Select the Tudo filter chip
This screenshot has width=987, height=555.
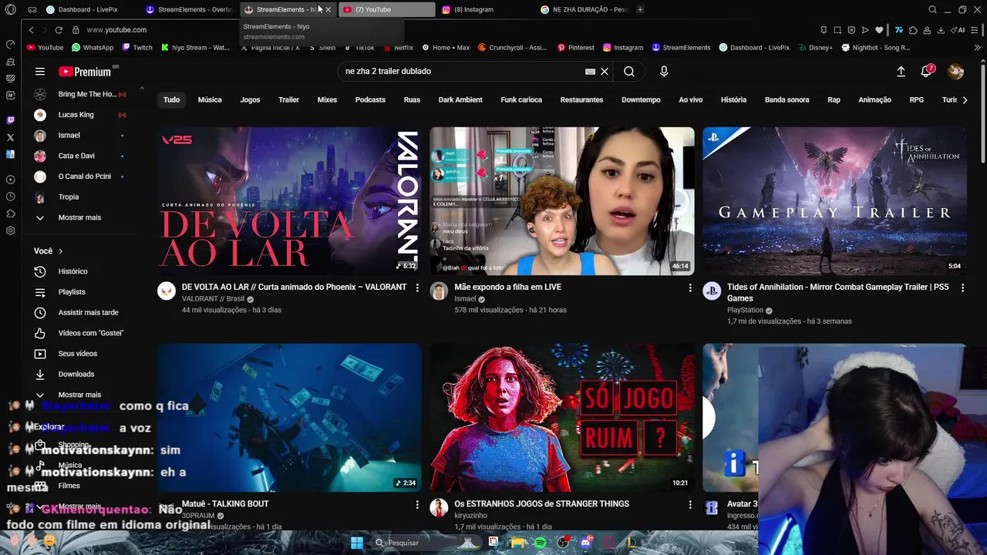click(x=171, y=100)
